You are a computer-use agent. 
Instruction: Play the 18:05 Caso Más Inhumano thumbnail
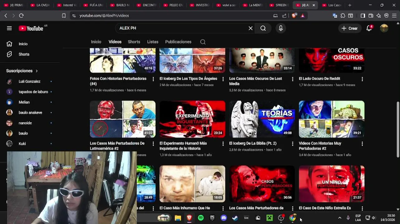coord(192,184)
